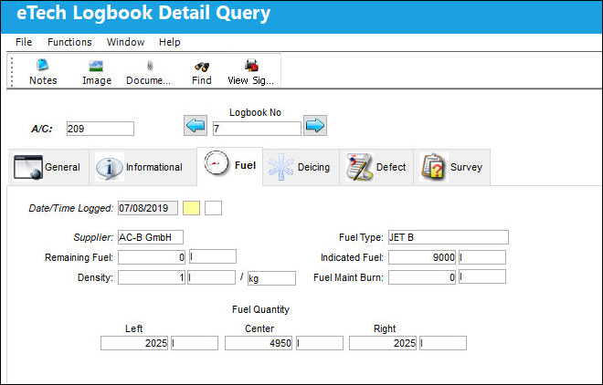Switch to the Deicing tab

[x=301, y=167]
